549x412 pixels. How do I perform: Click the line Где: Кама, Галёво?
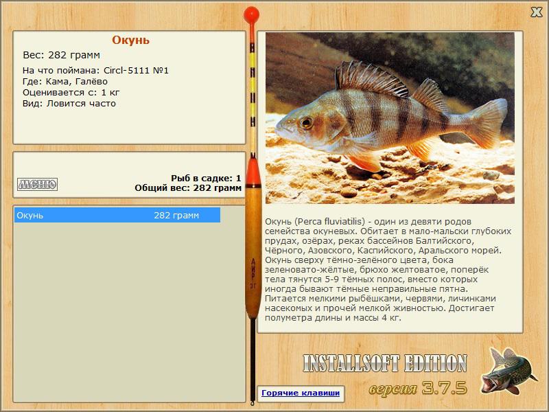click(65, 82)
